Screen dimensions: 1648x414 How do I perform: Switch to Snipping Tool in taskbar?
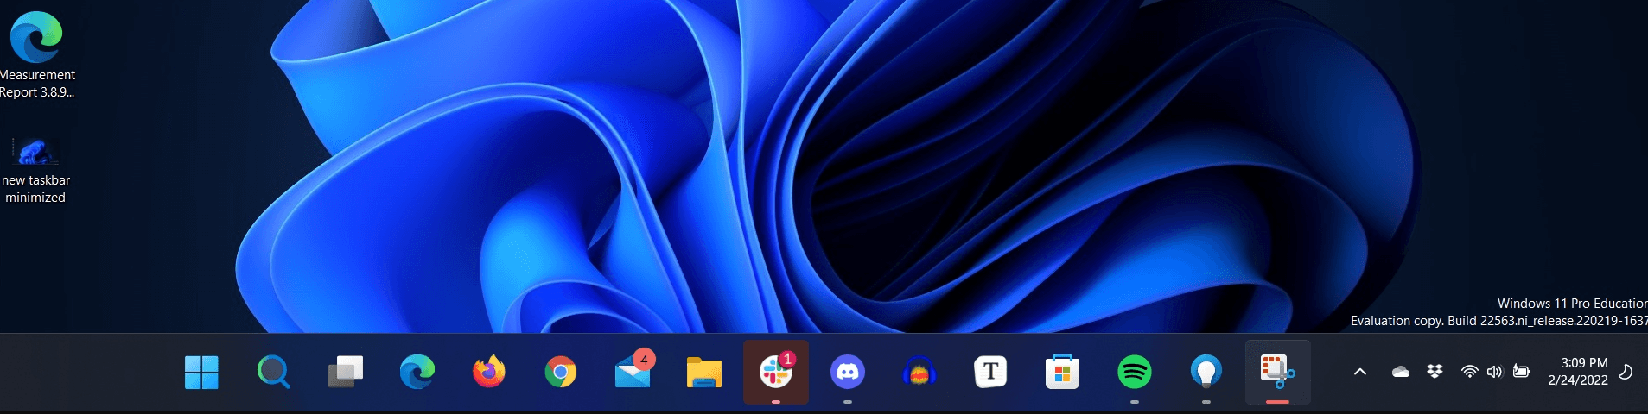[1277, 372]
